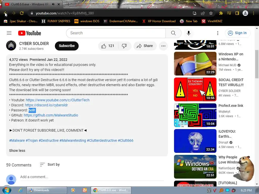
Task: Go to YouTube home via the logo
Action: point(30,33)
